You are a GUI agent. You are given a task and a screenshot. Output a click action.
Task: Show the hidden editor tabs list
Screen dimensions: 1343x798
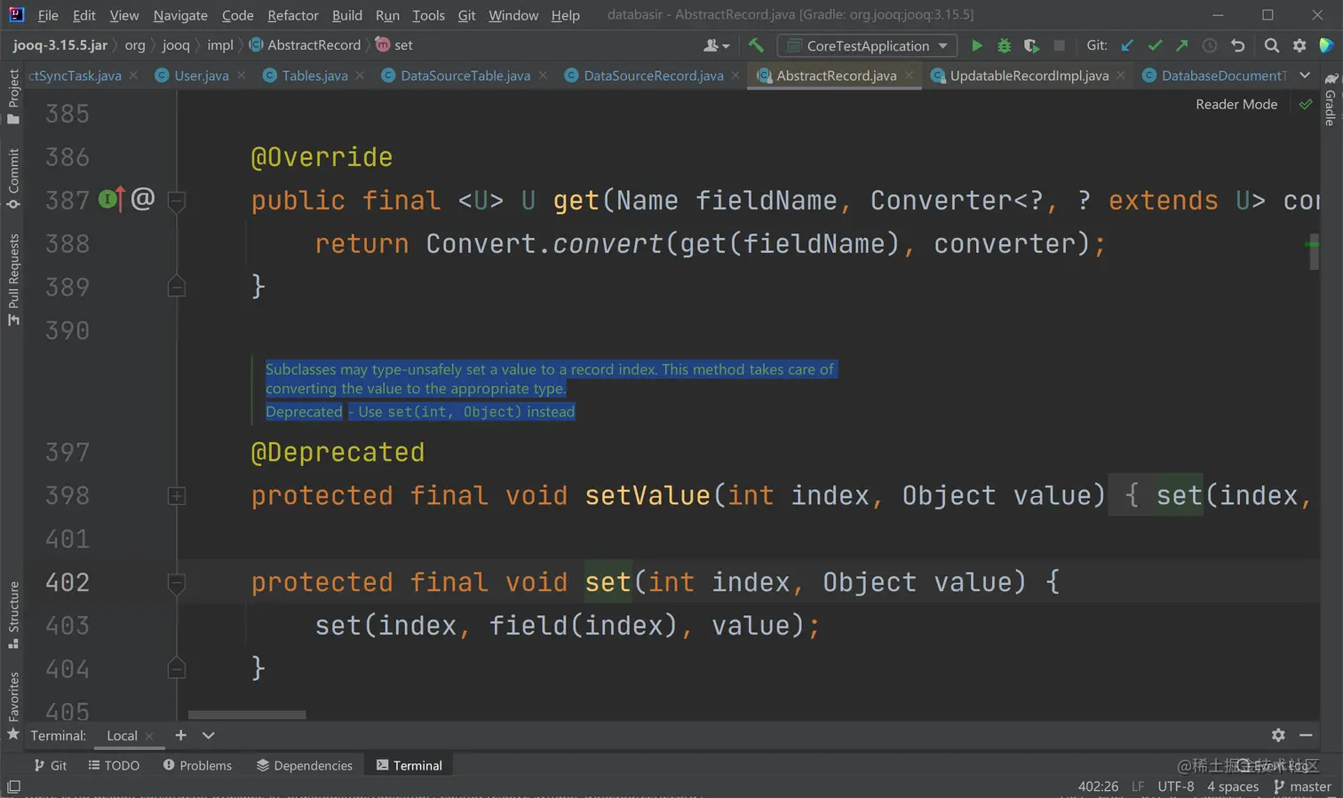coord(1305,75)
